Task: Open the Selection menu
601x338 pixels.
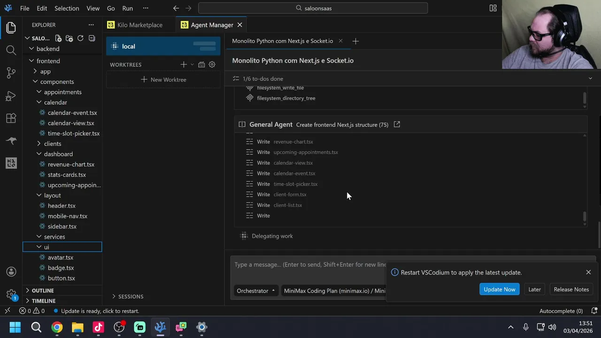Action: (67, 8)
